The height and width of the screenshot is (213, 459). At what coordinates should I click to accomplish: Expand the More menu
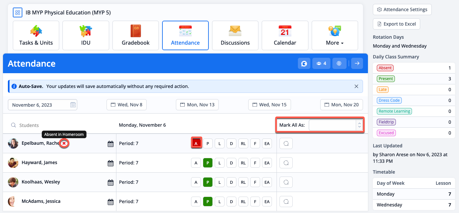334,35
